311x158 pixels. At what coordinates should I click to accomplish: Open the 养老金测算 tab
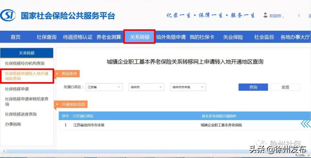109,37
